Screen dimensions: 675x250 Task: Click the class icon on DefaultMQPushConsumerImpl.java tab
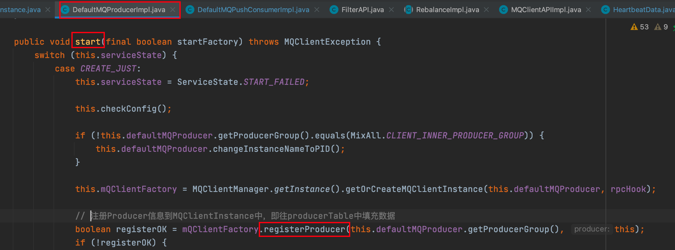click(190, 10)
